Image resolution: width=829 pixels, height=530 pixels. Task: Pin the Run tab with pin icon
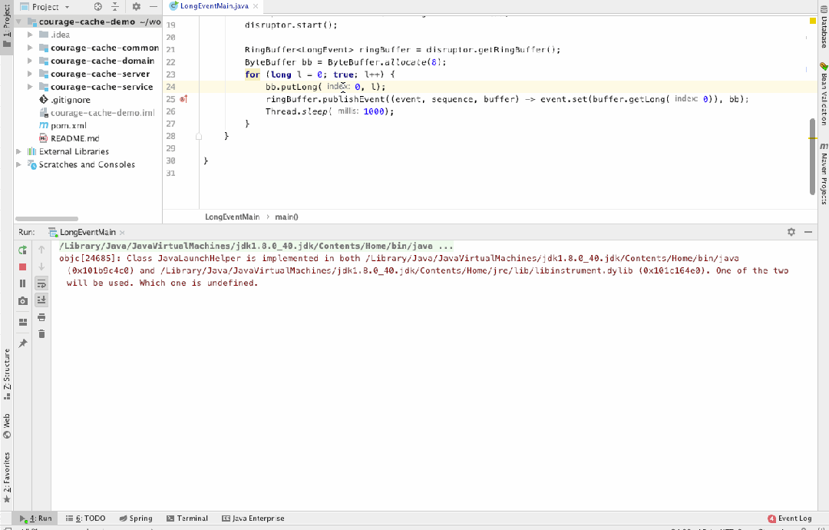[x=23, y=343]
